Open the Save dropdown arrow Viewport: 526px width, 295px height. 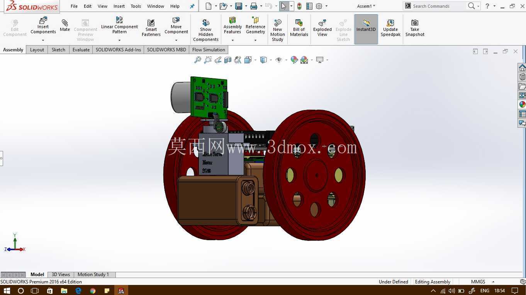tap(246, 6)
